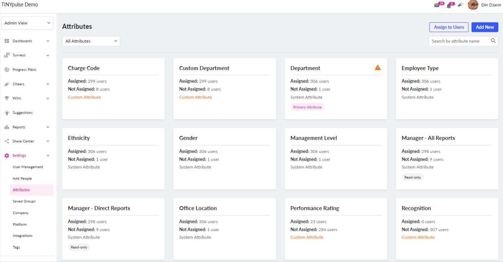The image size is (503, 262).
Task: Click the Settings gear icon
Action: 7,156
